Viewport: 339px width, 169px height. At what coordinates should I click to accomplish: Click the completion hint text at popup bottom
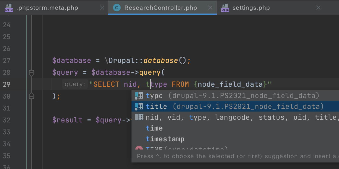[237, 156]
